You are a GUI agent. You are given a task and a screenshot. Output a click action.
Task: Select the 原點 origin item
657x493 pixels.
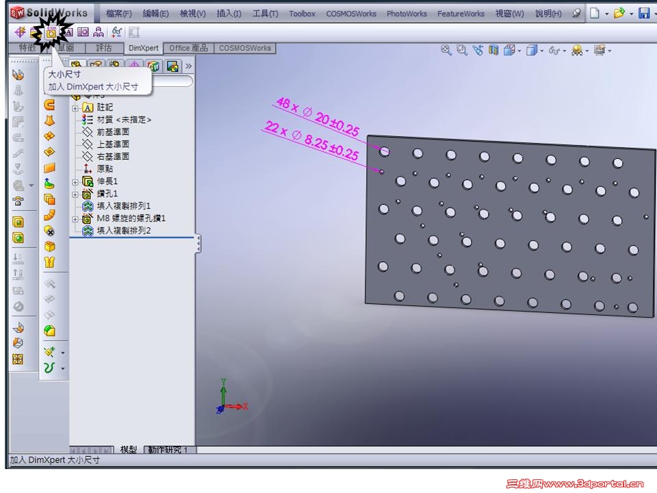pyautogui.click(x=98, y=168)
